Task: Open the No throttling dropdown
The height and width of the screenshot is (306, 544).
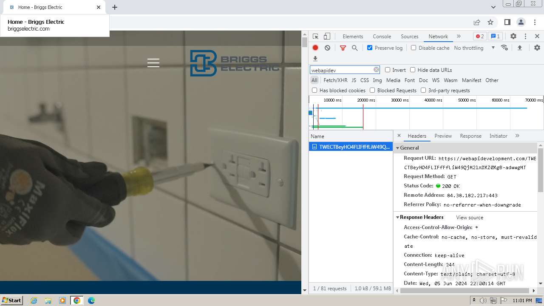Action: 474,48
